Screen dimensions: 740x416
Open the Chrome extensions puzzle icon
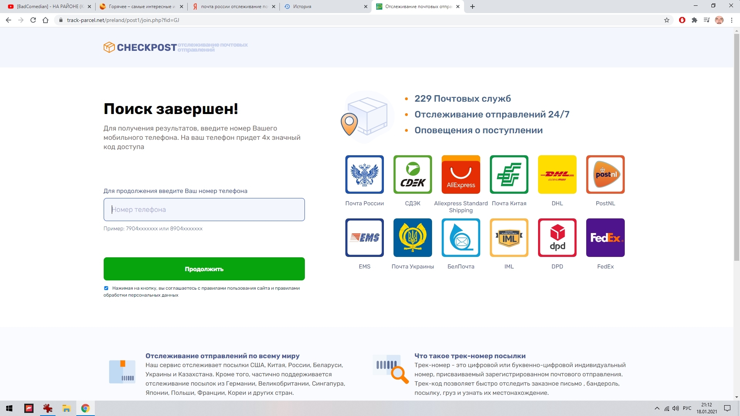694,20
